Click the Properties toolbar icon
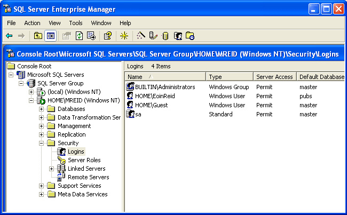Image resolution: width=347 pixels, height=215 pixels. (66, 36)
